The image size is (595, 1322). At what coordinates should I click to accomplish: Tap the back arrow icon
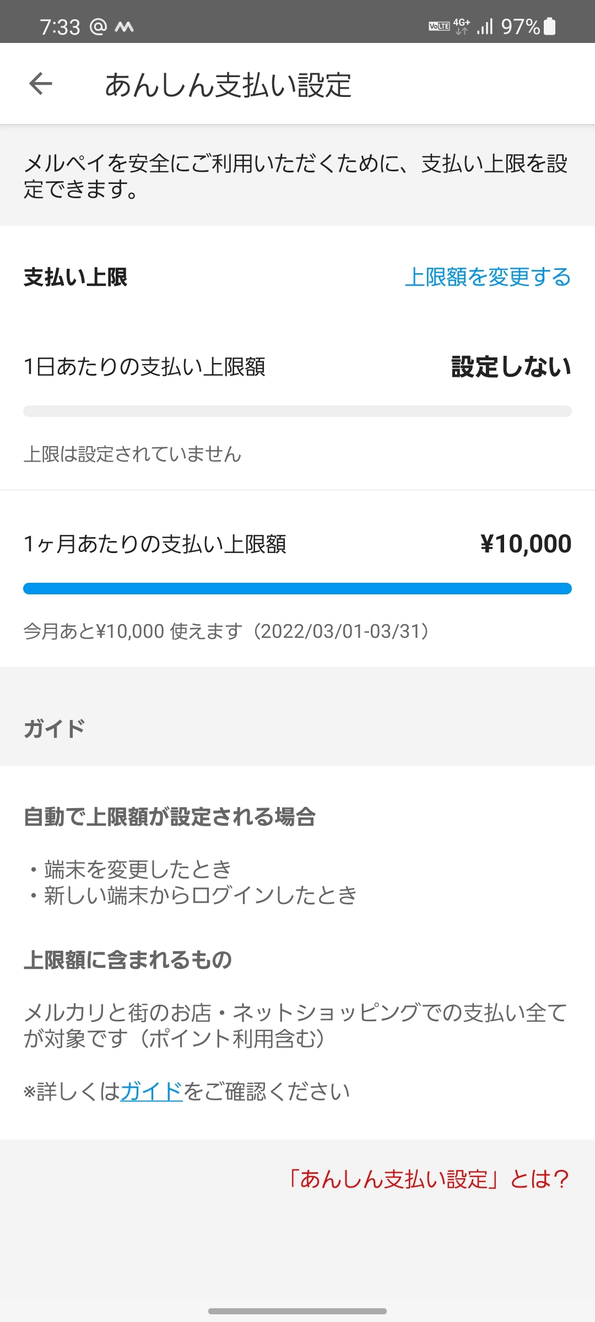click(x=41, y=84)
